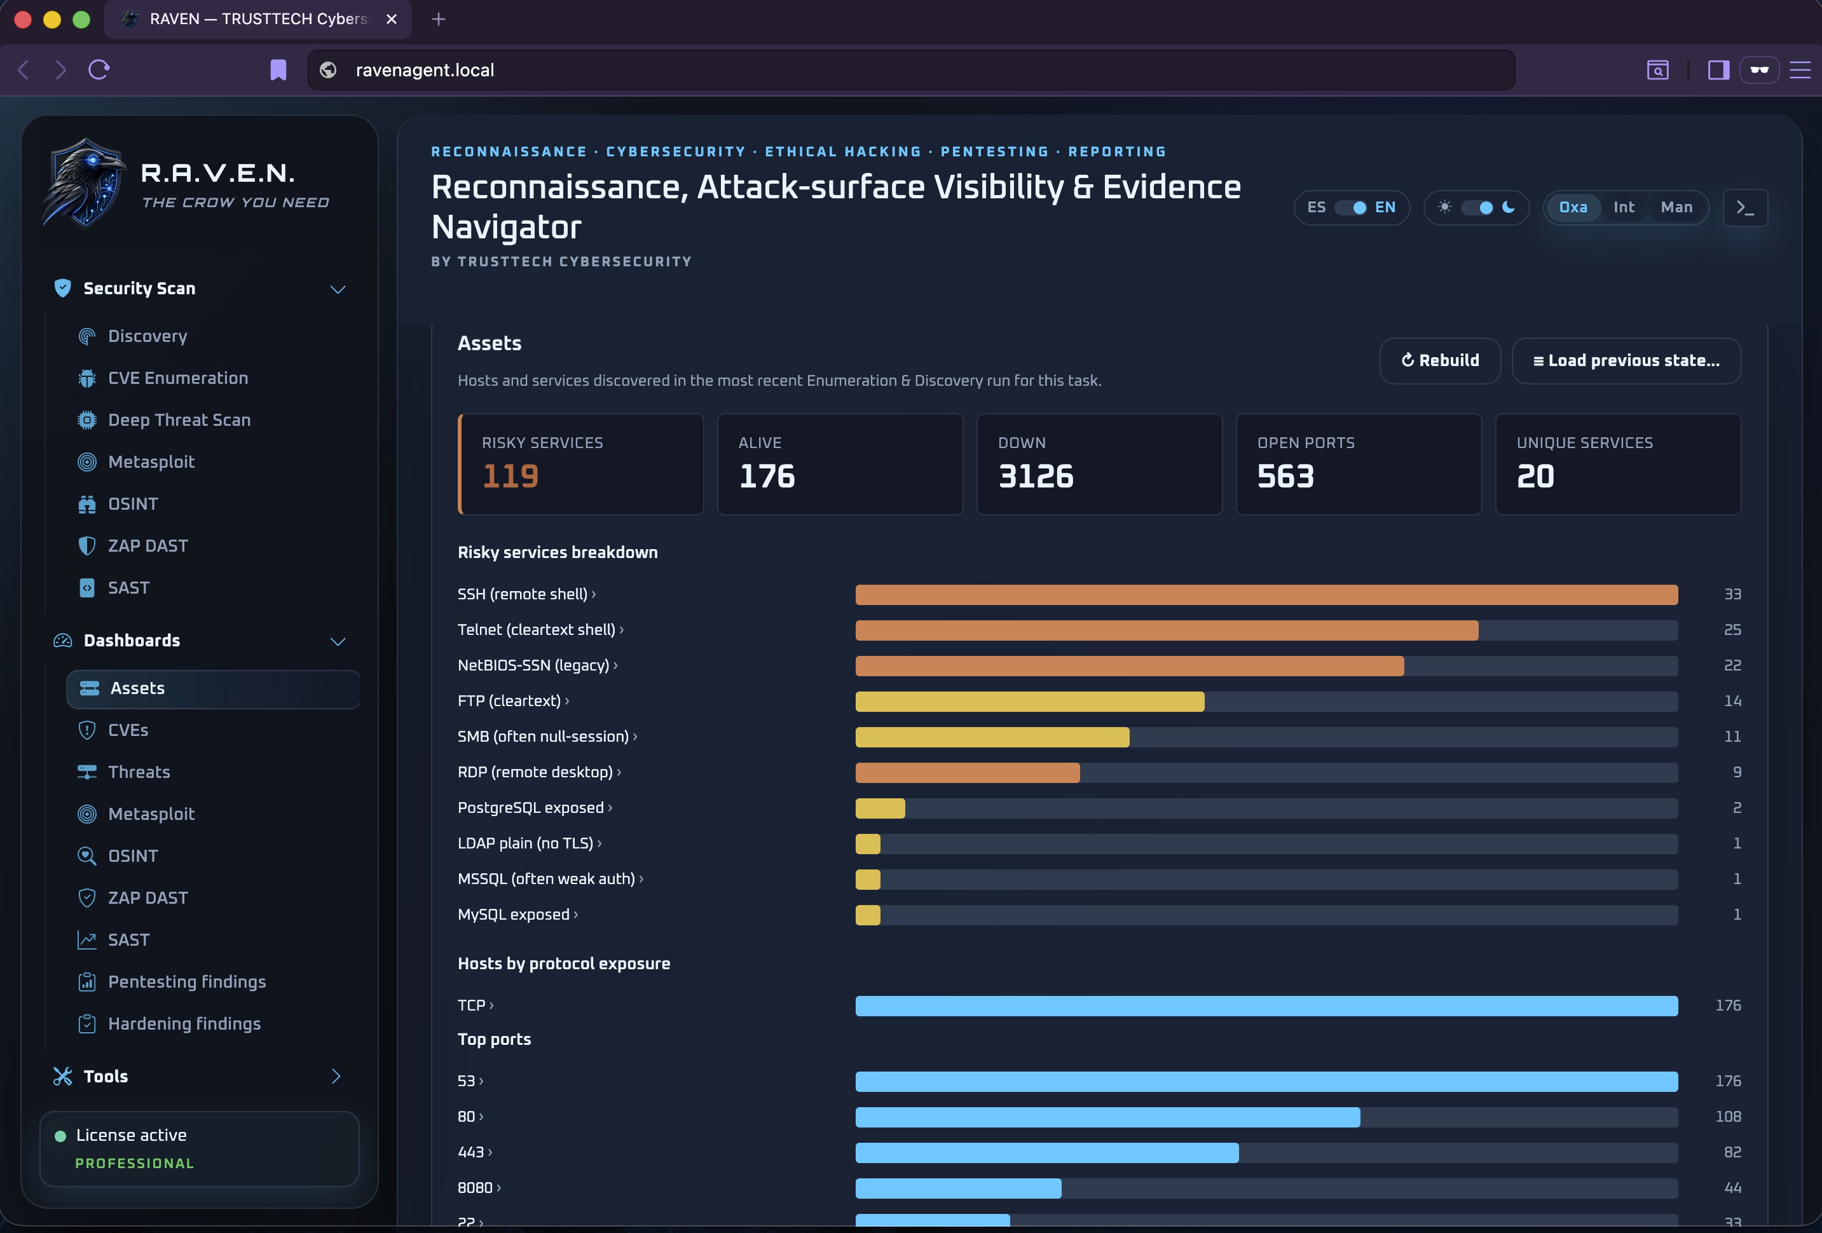Click the SAST chart icon under Dashboards
1822x1233 pixels.
(x=87, y=940)
